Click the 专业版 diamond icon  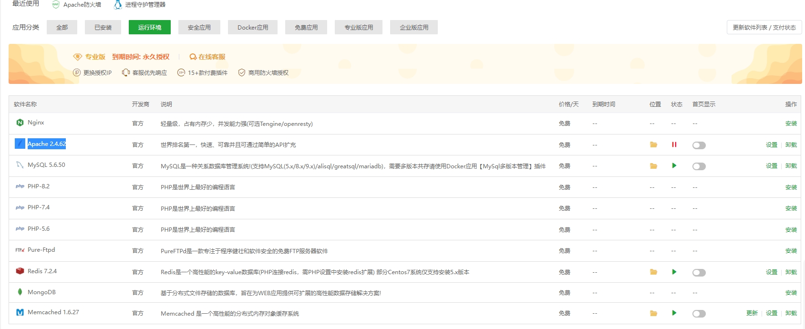77,57
